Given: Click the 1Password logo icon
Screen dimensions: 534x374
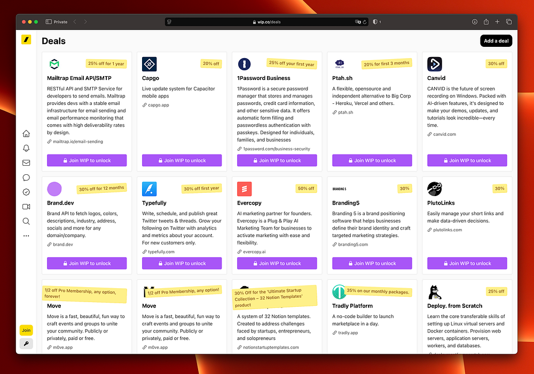Looking at the screenshot, I should (244, 64).
